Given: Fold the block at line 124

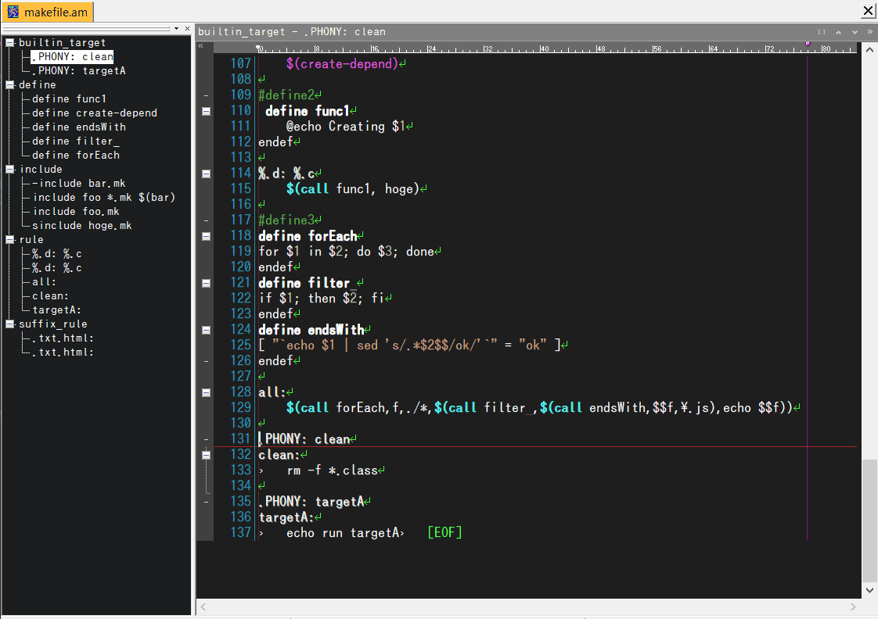Looking at the screenshot, I should 206,331.
